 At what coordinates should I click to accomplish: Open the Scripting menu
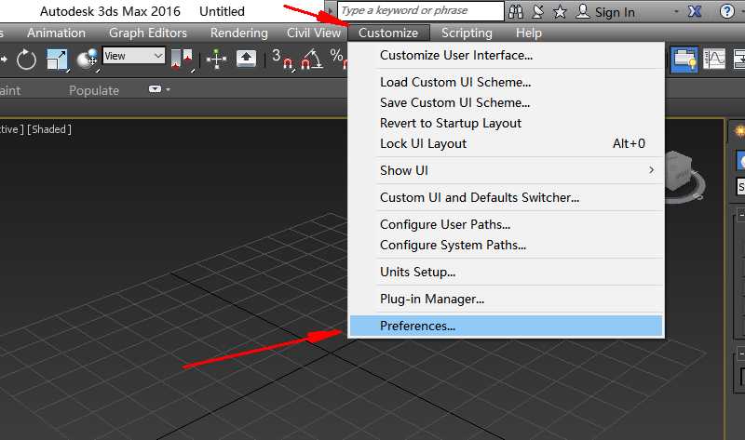[x=467, y=33]
